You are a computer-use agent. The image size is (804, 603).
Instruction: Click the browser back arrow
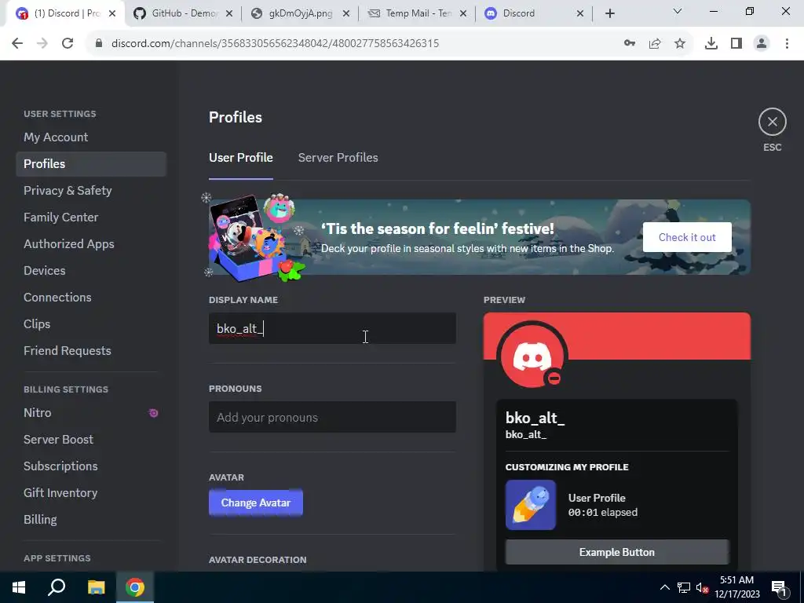[17, 43]
